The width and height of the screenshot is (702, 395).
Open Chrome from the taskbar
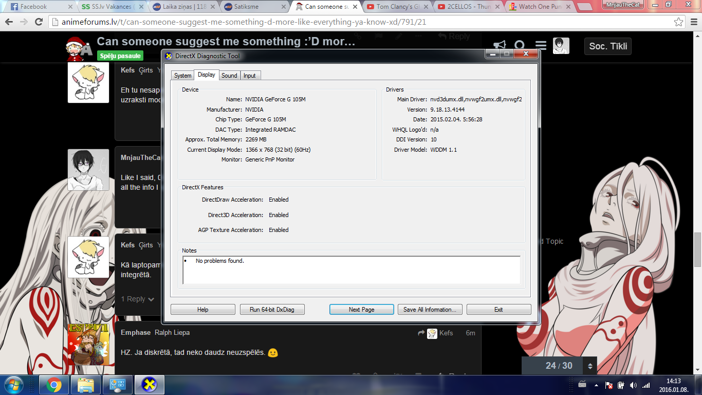pos(54,385)
